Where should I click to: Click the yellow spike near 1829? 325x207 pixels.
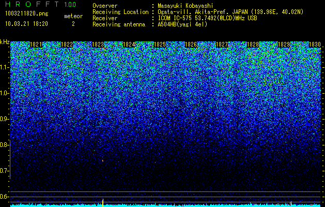click(x=291, y=204)
